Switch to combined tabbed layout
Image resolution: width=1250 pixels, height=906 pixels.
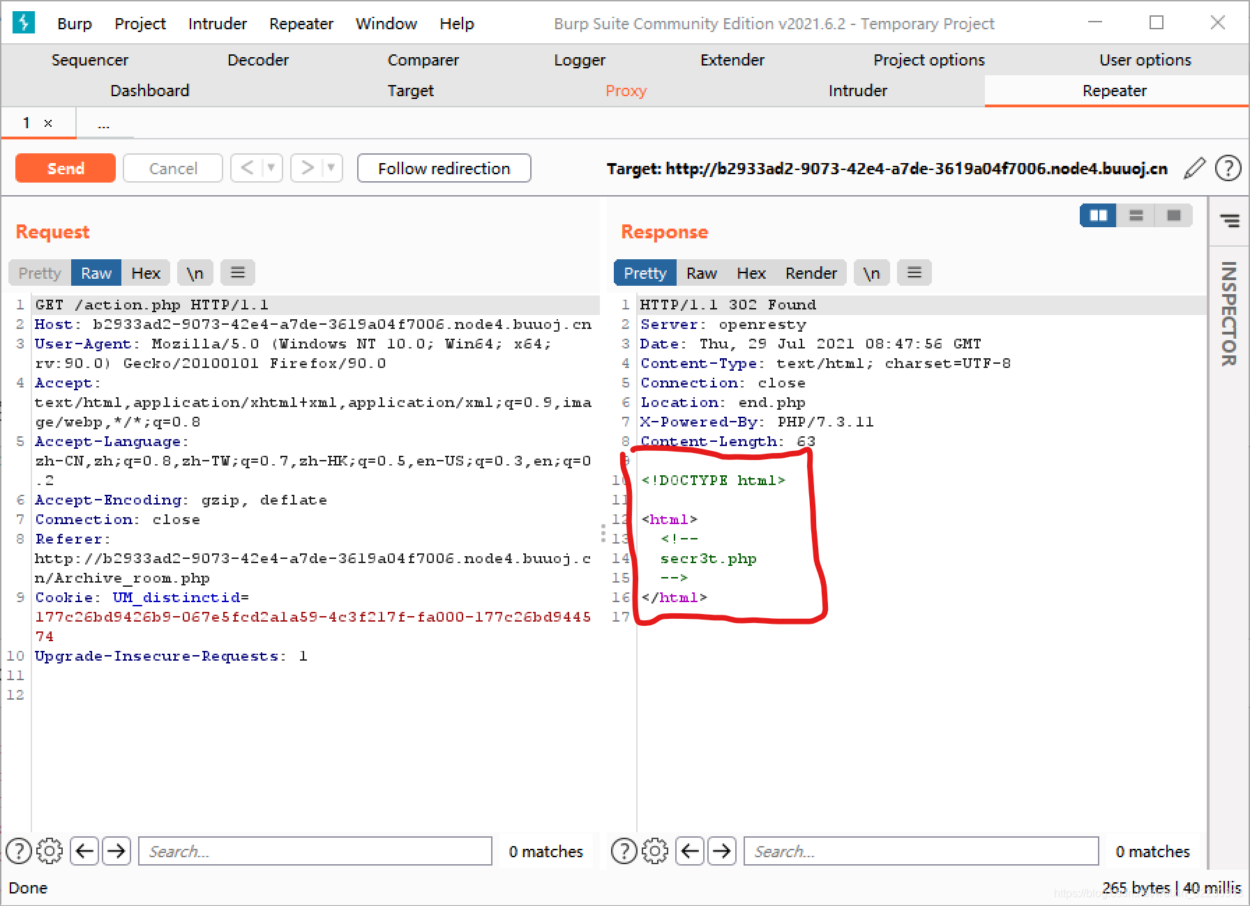point(1174,215)
